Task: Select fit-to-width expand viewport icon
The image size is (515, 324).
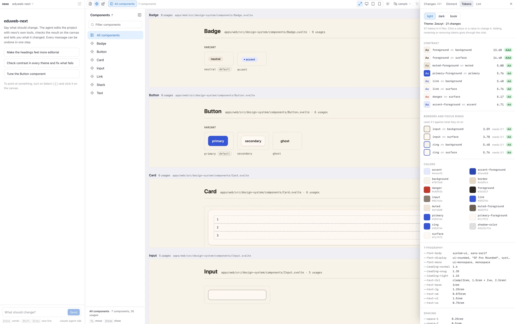Action: point(360,4)
